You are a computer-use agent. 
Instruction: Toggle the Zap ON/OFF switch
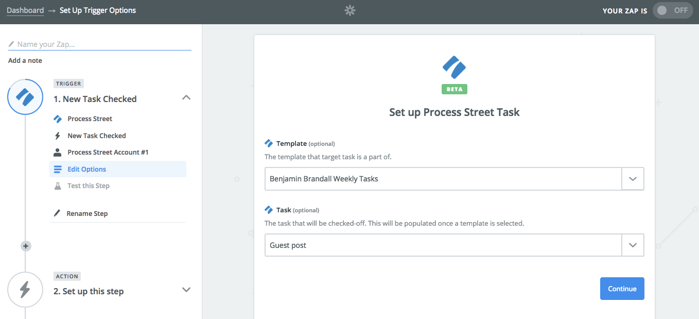[673, 10]
